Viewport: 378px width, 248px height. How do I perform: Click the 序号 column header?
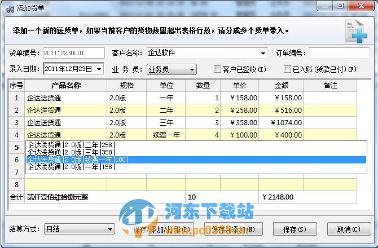(16, 86)
